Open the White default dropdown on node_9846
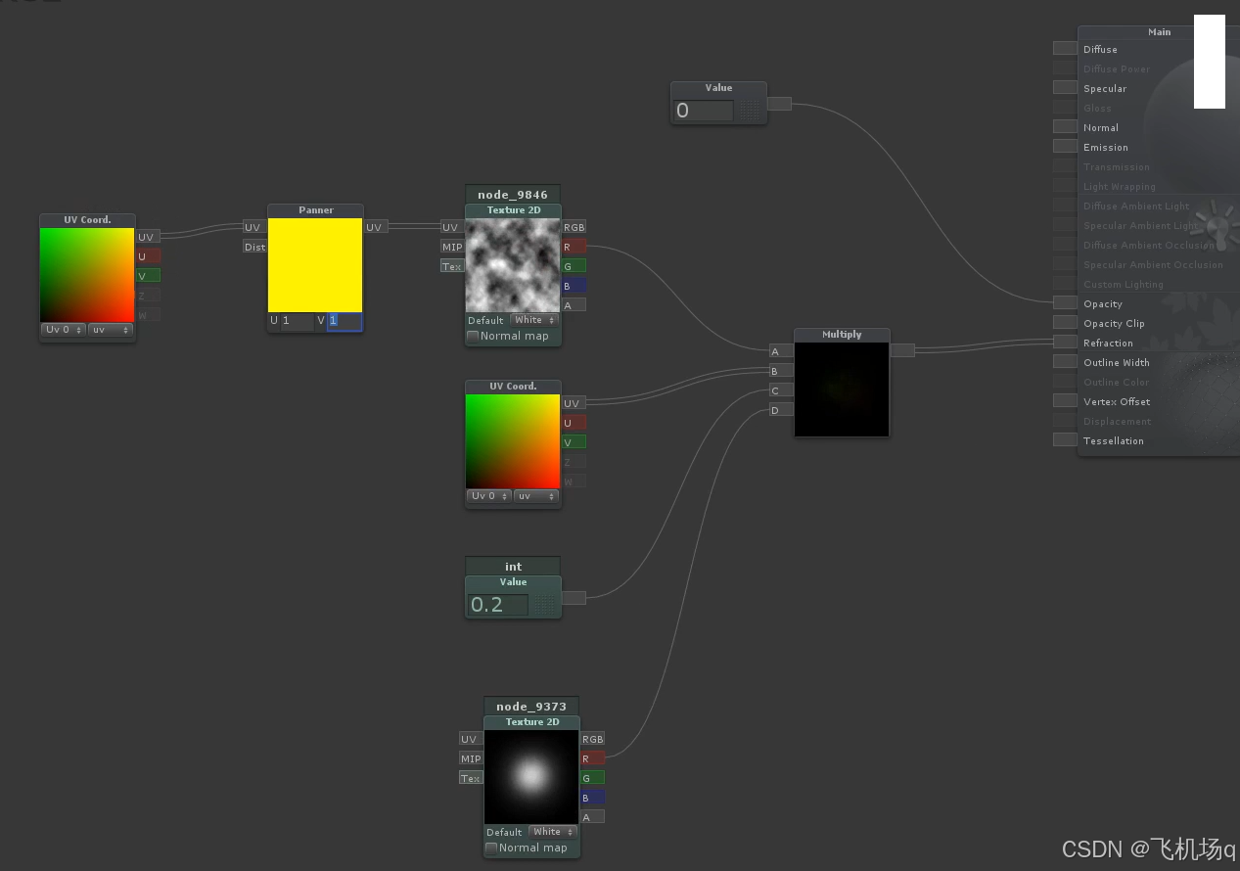The height and width of the screenshot is (871, 1240). coord(533,319)
